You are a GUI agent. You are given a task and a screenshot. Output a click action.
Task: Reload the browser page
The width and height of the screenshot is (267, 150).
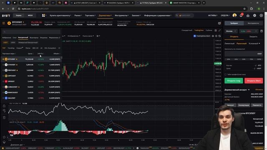point(13,9)
